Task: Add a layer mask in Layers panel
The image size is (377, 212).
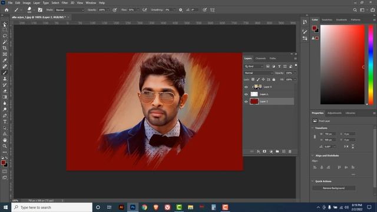Action: 264,151
